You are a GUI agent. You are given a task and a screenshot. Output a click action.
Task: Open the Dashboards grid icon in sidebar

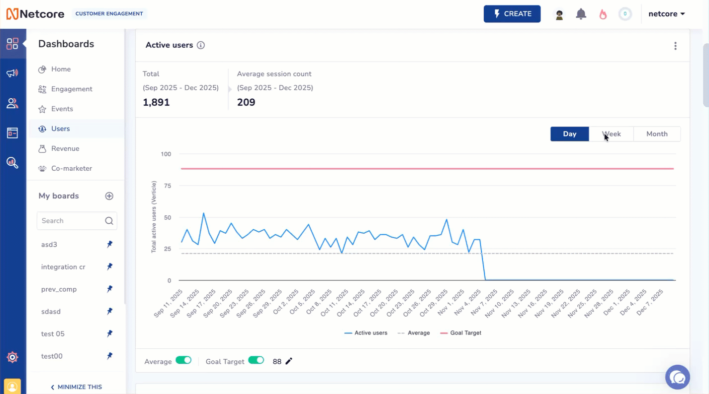coord(13,44)
